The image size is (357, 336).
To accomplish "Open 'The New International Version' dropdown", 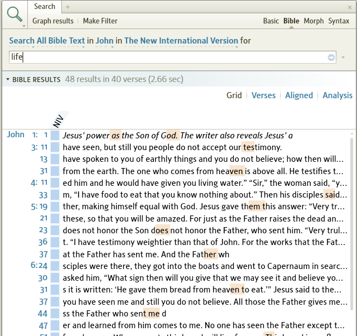I will tap(181, 41).
